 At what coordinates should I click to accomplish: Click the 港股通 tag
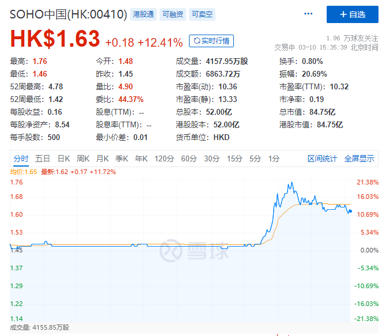tap(143, 14)
